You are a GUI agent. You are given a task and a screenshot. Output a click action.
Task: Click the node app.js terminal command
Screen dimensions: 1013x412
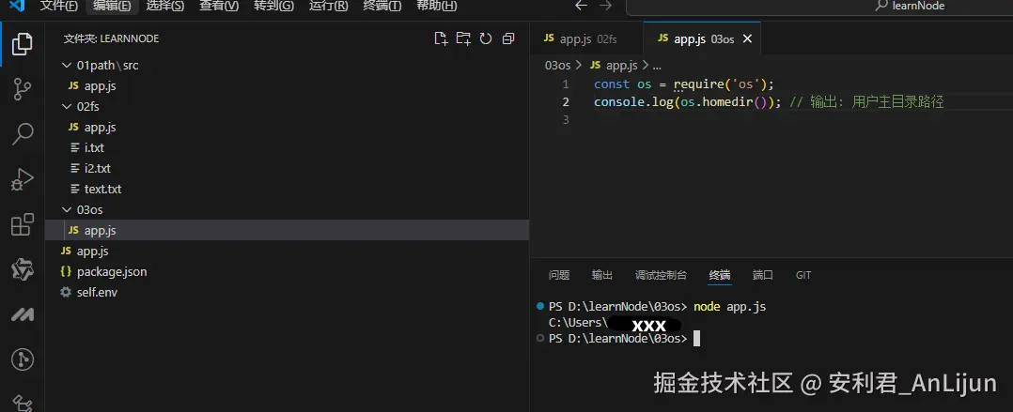[729, 307]
